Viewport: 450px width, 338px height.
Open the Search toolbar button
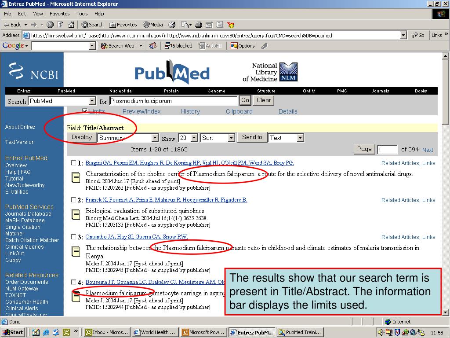tap(92, 25)
